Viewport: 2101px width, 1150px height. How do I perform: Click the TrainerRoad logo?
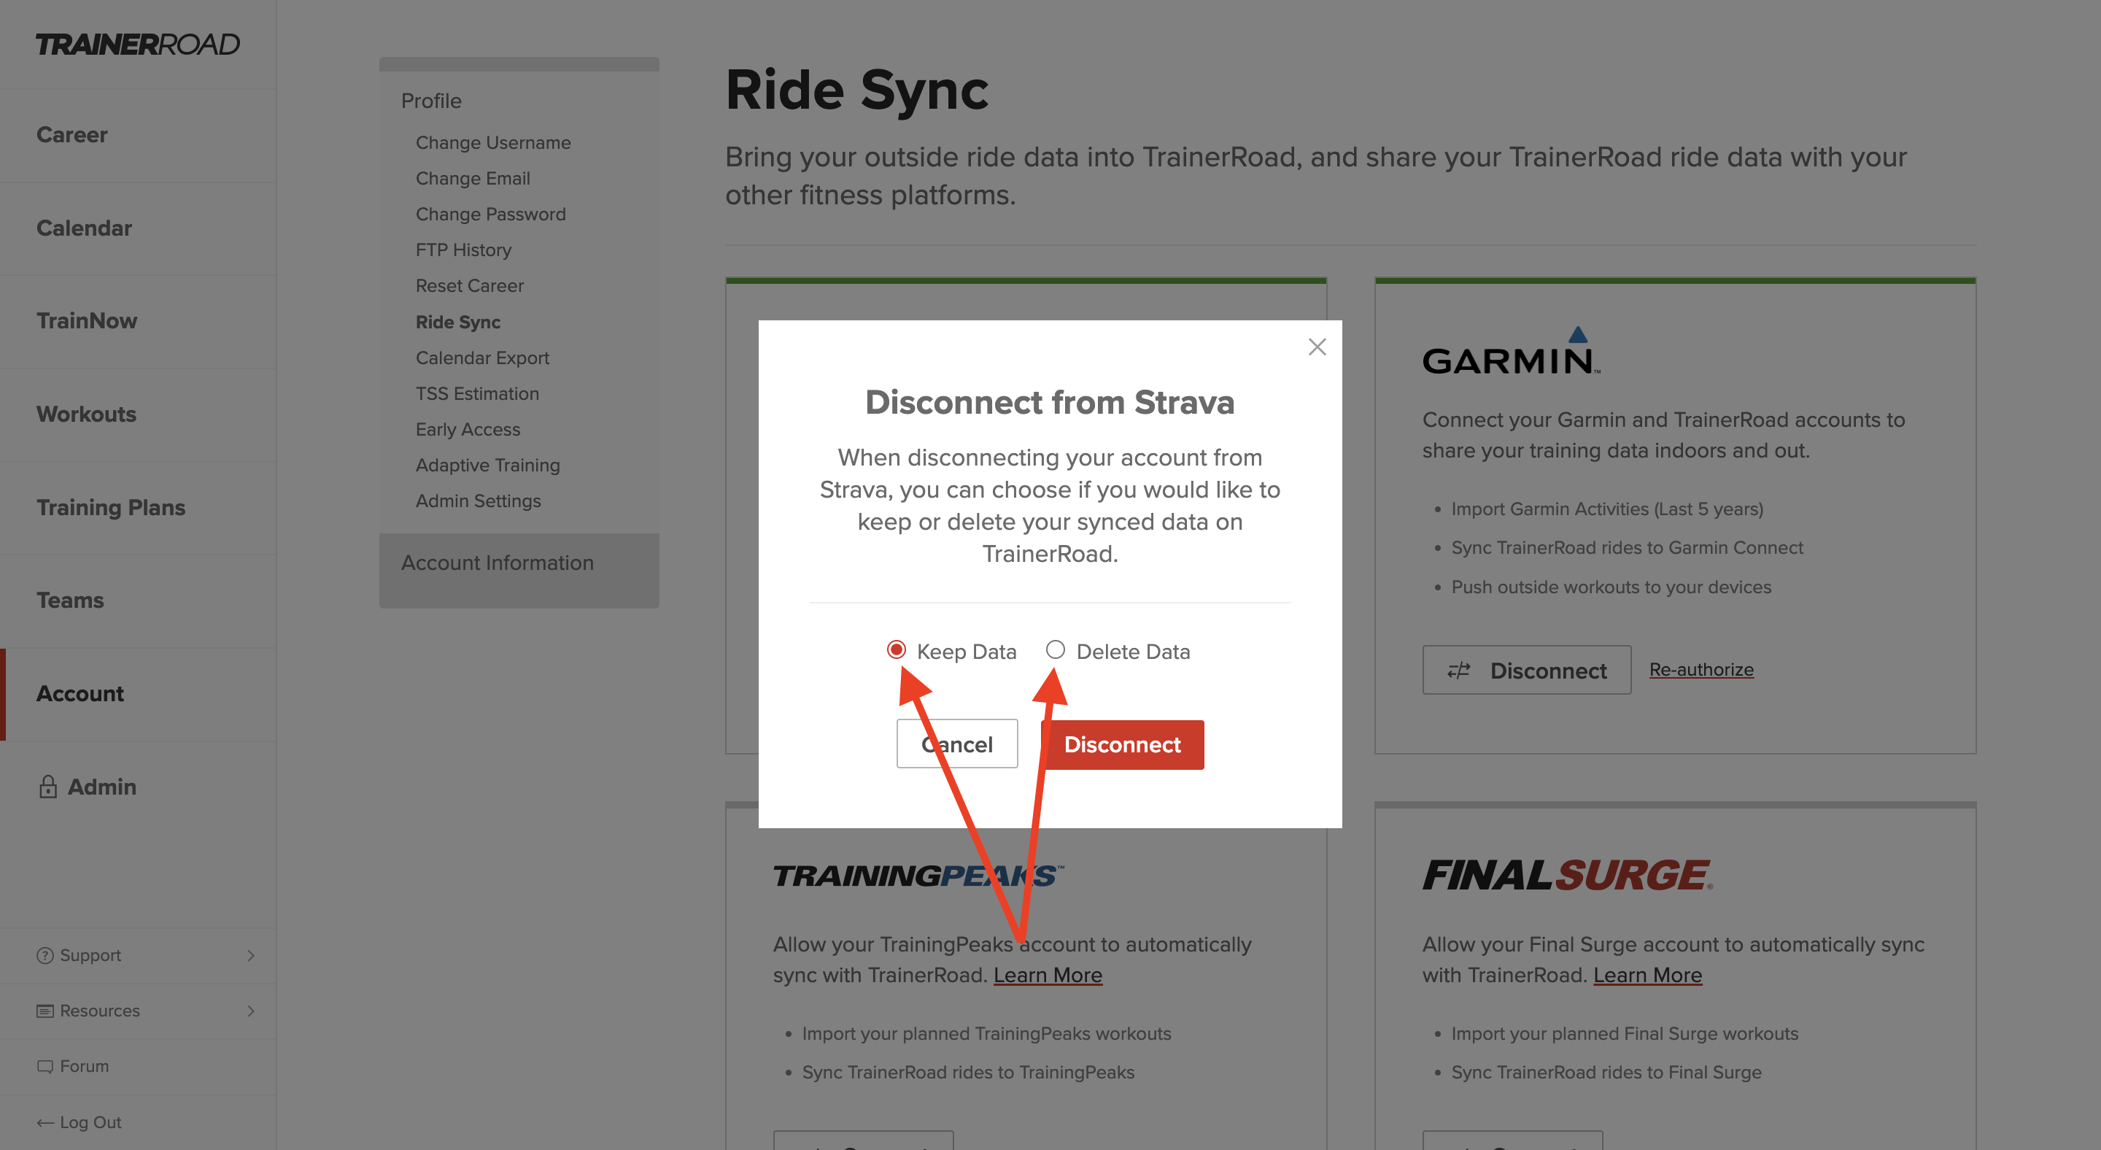pos(139,44)
